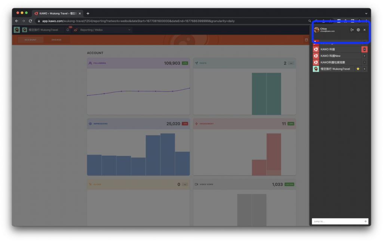Switch to the Account tab
The image size is (383, 242).
coord(31,40)
